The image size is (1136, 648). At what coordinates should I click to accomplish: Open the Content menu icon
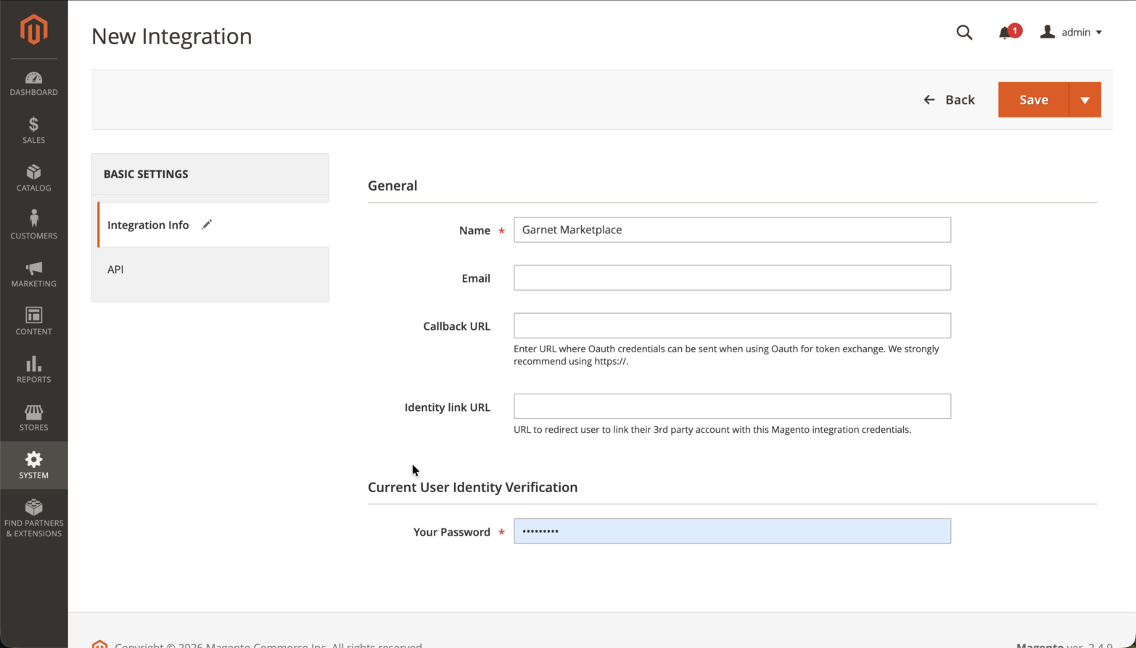coord(33,315)
